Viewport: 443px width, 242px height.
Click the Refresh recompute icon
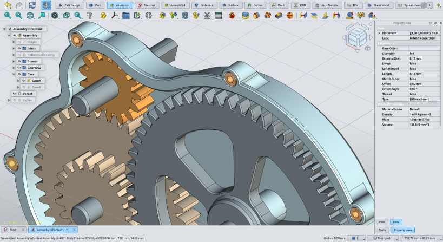point(32,5)
